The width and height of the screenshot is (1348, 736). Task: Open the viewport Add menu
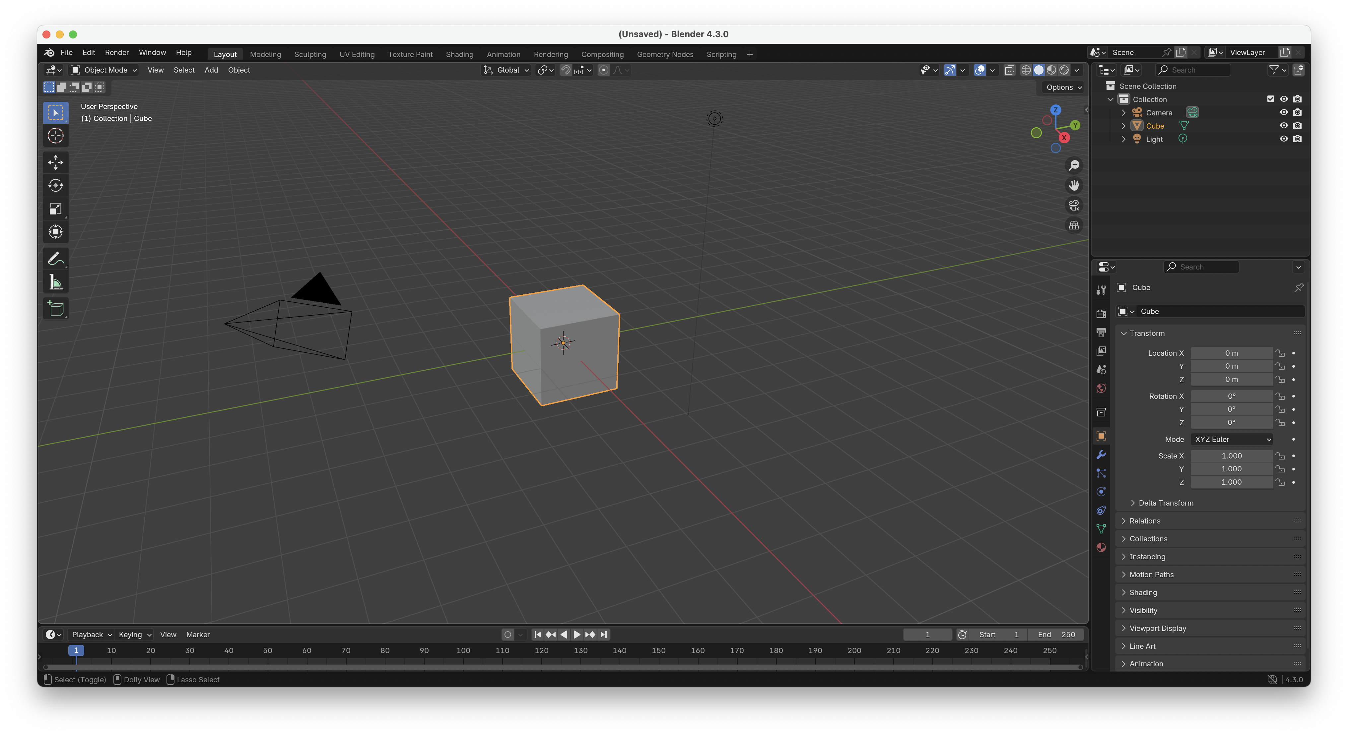click(211, 70)
